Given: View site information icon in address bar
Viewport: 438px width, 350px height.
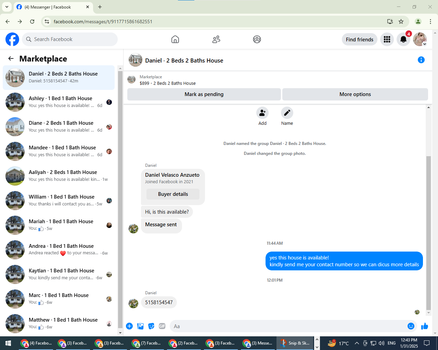Looking at the screenshot, I should [47, 22].
